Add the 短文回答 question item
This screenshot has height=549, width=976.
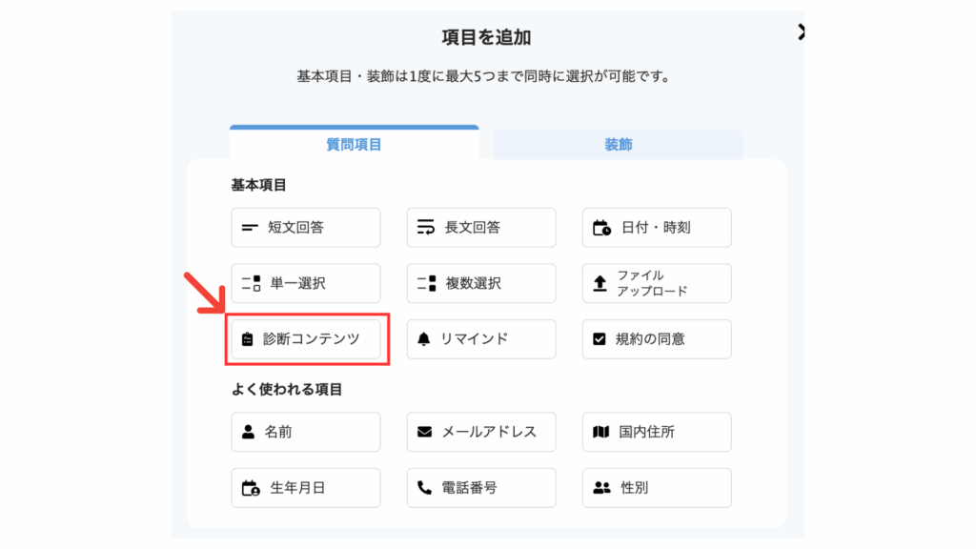(x=306, y=228)
